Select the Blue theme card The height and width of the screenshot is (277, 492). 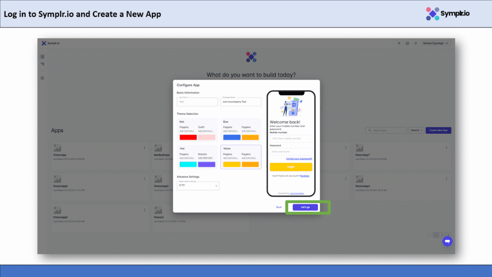[241, 130]
